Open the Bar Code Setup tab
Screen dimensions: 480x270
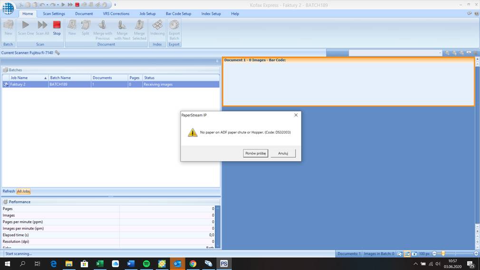pos(179,14)
